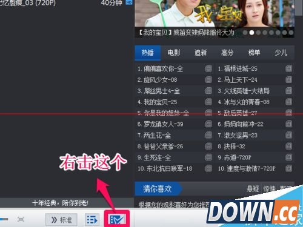Select 两生花-全 in list

(154, 136)
